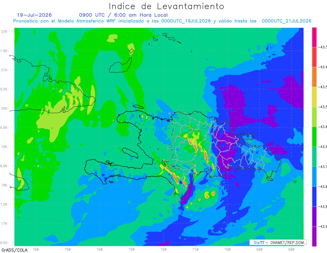
Task: Click the legend value '-43.7'
Action: click(x=323, y=166)
